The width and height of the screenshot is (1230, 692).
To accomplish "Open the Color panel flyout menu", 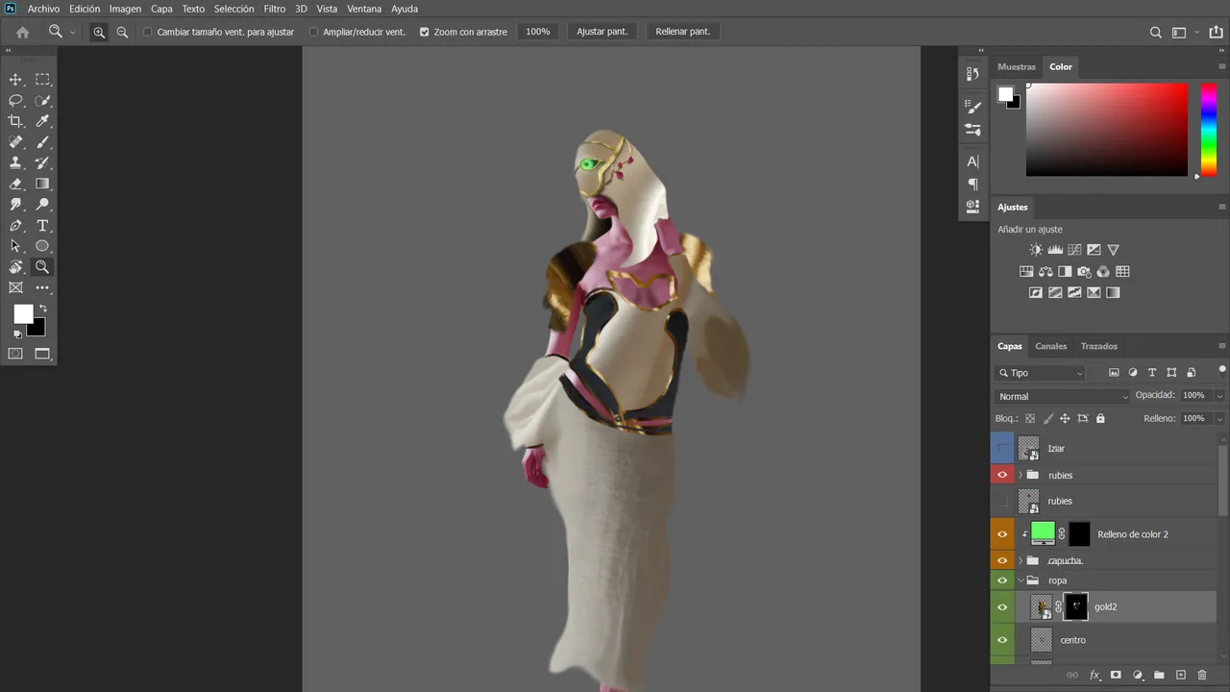I will pyautogui.click(x=1221, y=67).
